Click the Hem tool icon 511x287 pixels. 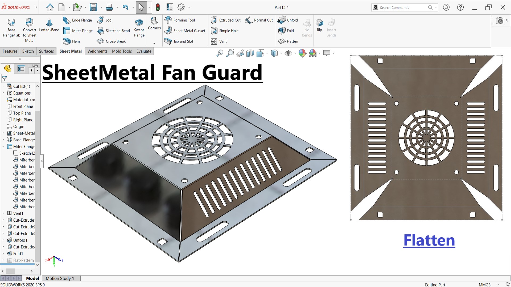coord(67,41)
